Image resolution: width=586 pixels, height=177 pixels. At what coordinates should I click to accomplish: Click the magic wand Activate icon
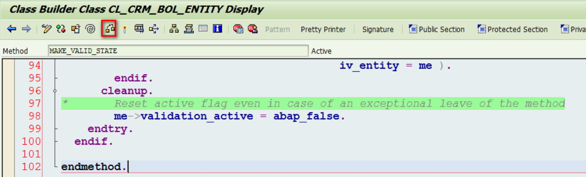click(x=125, y=29)
